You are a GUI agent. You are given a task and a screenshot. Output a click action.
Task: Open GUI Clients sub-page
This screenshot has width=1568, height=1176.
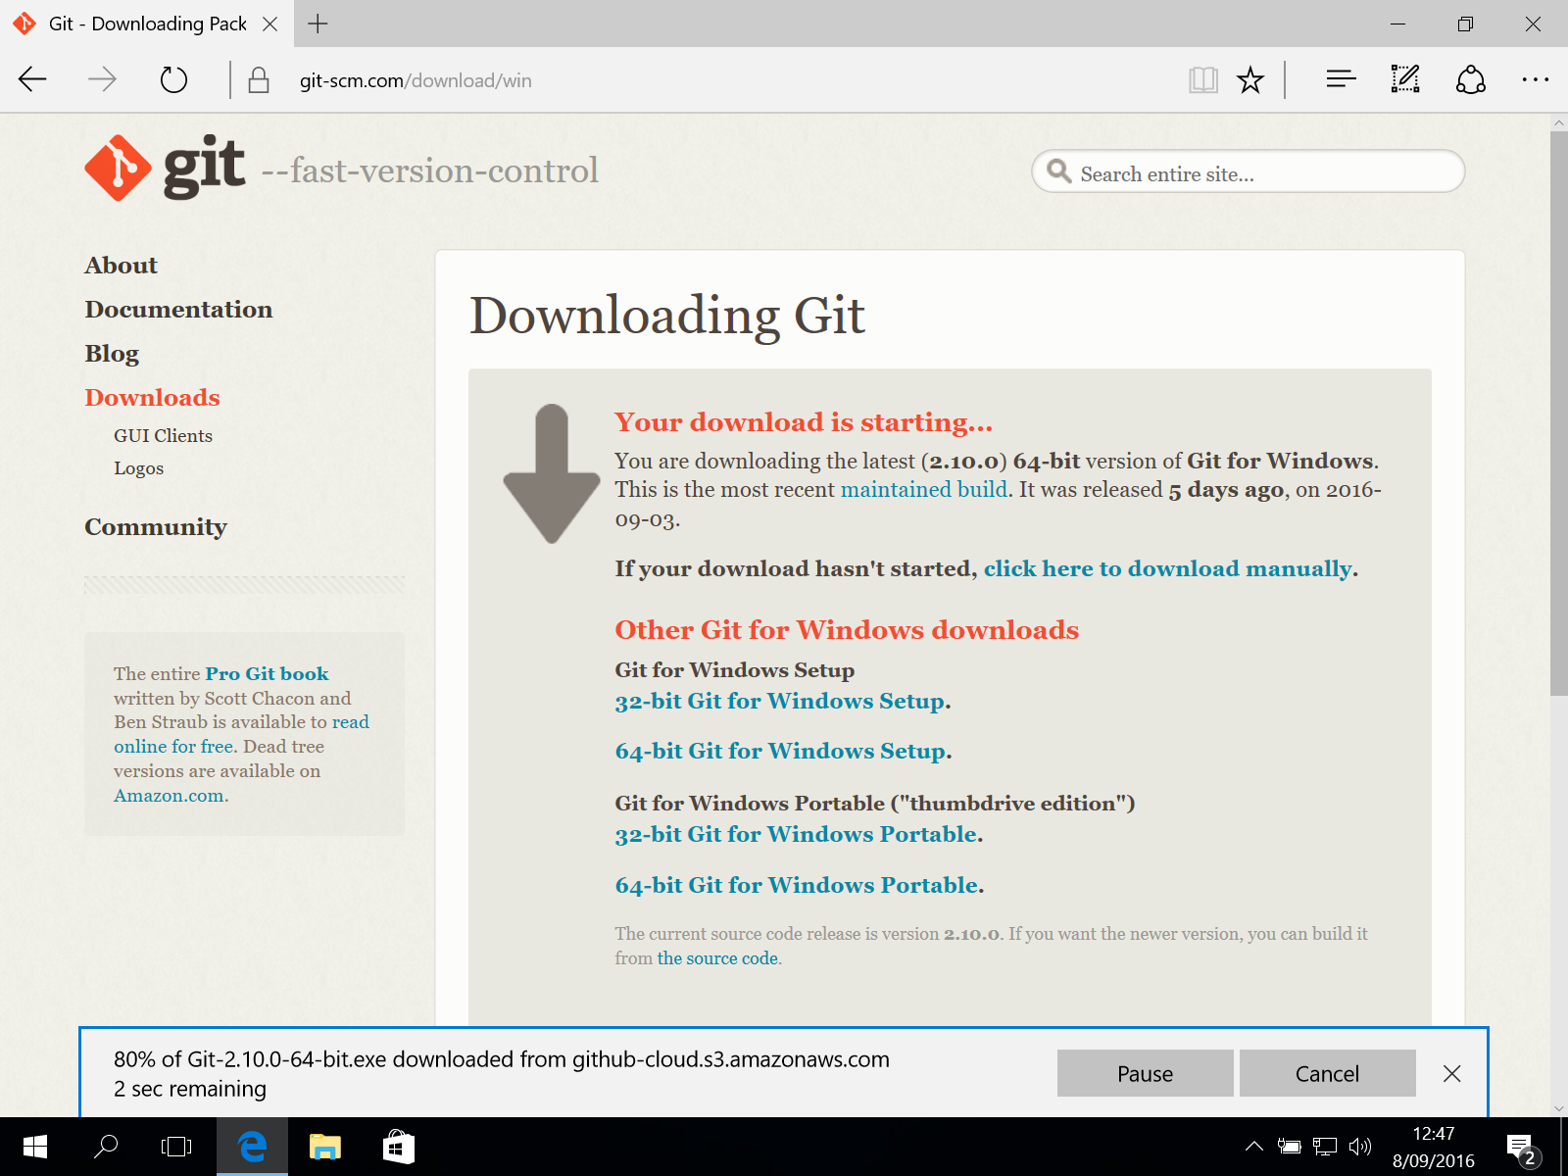(163, 436)
